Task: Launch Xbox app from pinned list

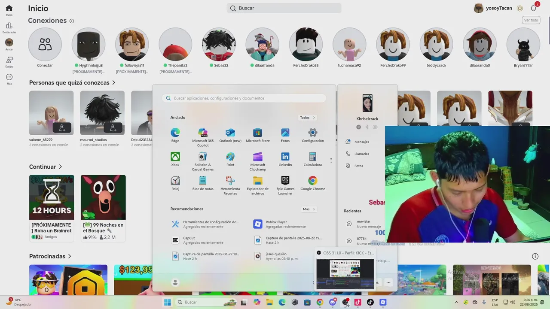Action: 175,159
